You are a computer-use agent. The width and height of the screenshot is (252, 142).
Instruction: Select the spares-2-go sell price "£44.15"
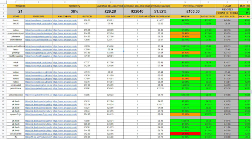point(110,114)
